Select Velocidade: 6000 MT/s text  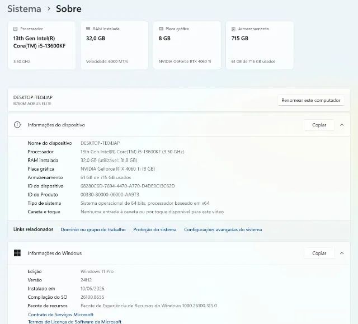(107, 61)
